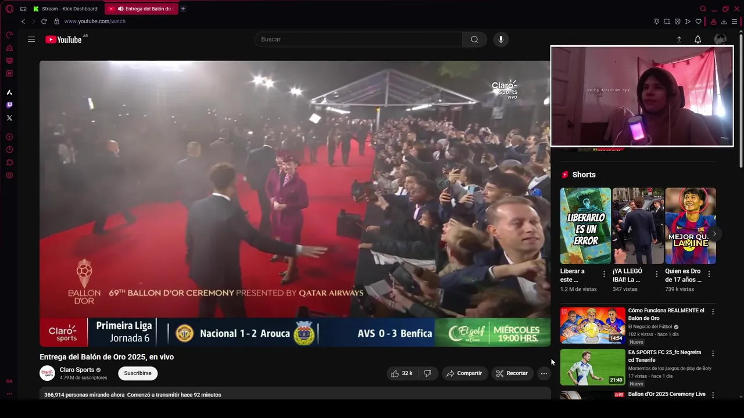Reload the current page

coord(44,21)
